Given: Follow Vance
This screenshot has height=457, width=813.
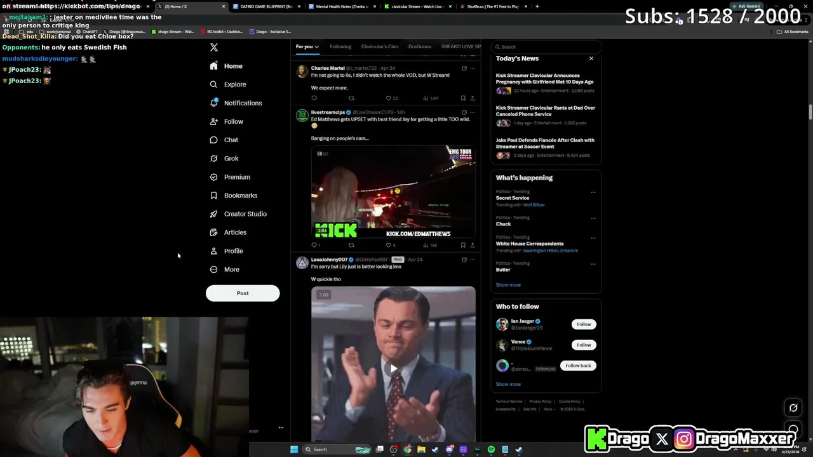Looking at the screenshot, I should point(584,345).
